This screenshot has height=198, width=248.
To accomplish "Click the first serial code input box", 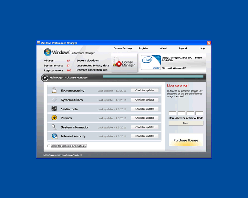I will pyautogui.click(x=172, y=113).
